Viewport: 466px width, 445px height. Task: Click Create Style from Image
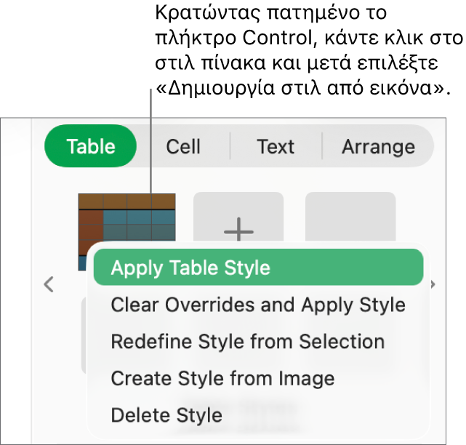pyautogui.click(x=222, y=379)
